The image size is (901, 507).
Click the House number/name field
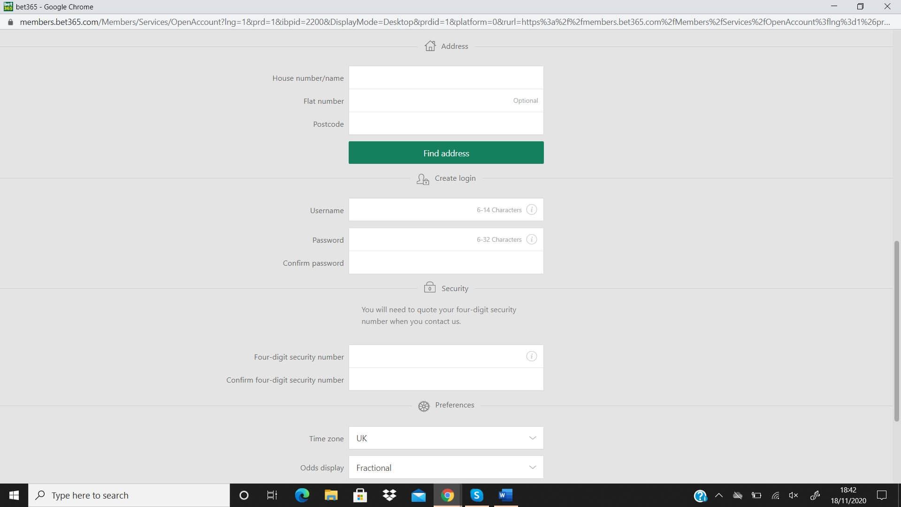tap(446, 77)
